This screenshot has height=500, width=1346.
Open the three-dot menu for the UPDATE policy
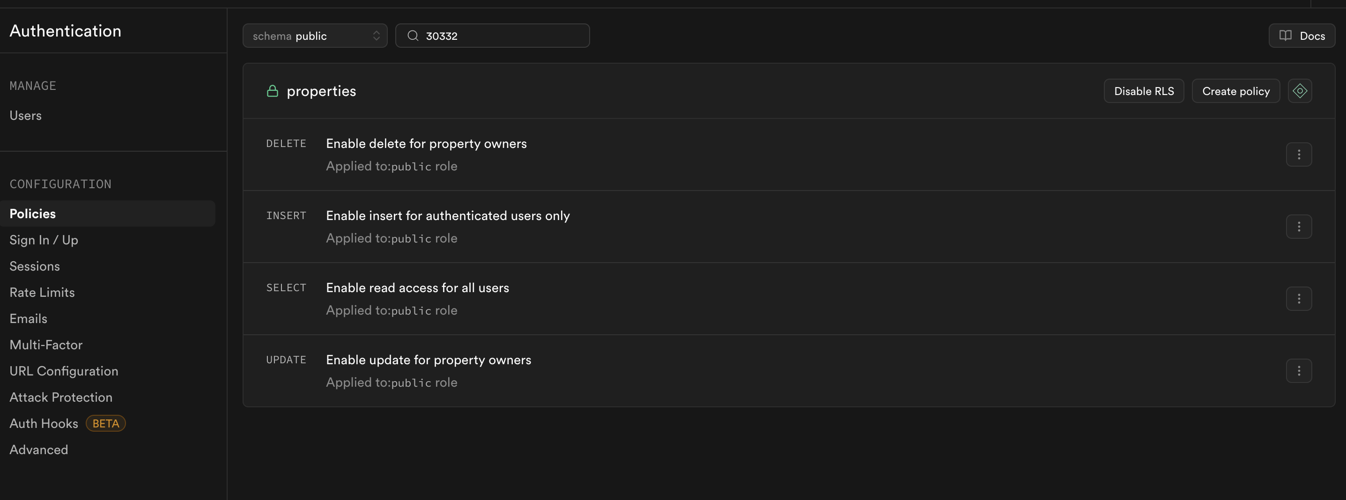tap(1298, 371)
